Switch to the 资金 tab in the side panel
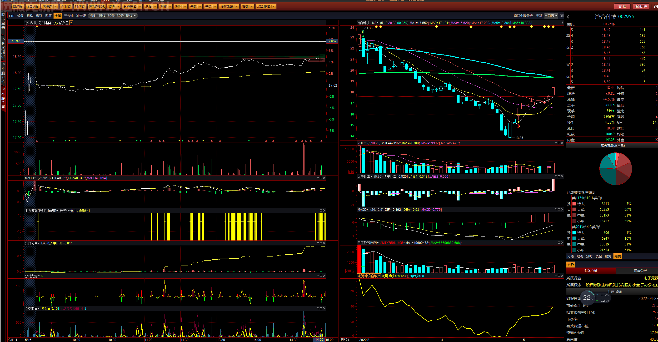This screenshot has height=342, width=658. (599, 256)
